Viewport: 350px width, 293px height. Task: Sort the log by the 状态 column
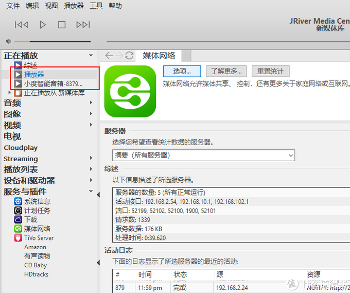point(192,274)
